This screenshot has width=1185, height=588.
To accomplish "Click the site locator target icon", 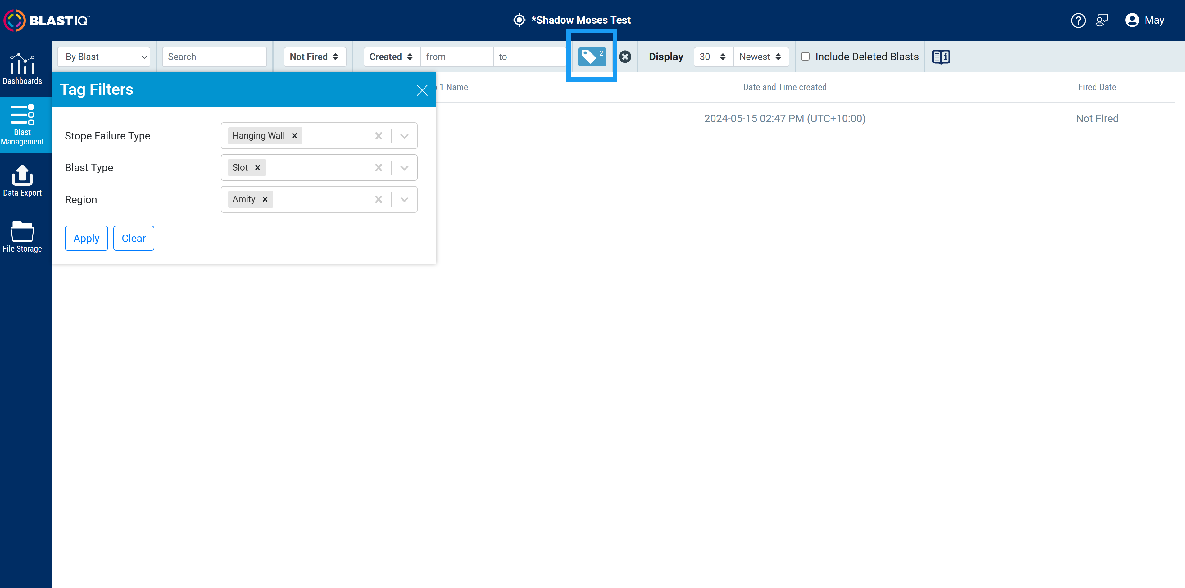I will click(519, 20).
